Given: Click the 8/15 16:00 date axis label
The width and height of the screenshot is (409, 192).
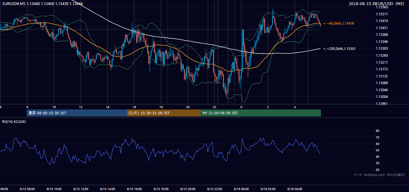Looking at the screenshot, I should click(134, 189).
